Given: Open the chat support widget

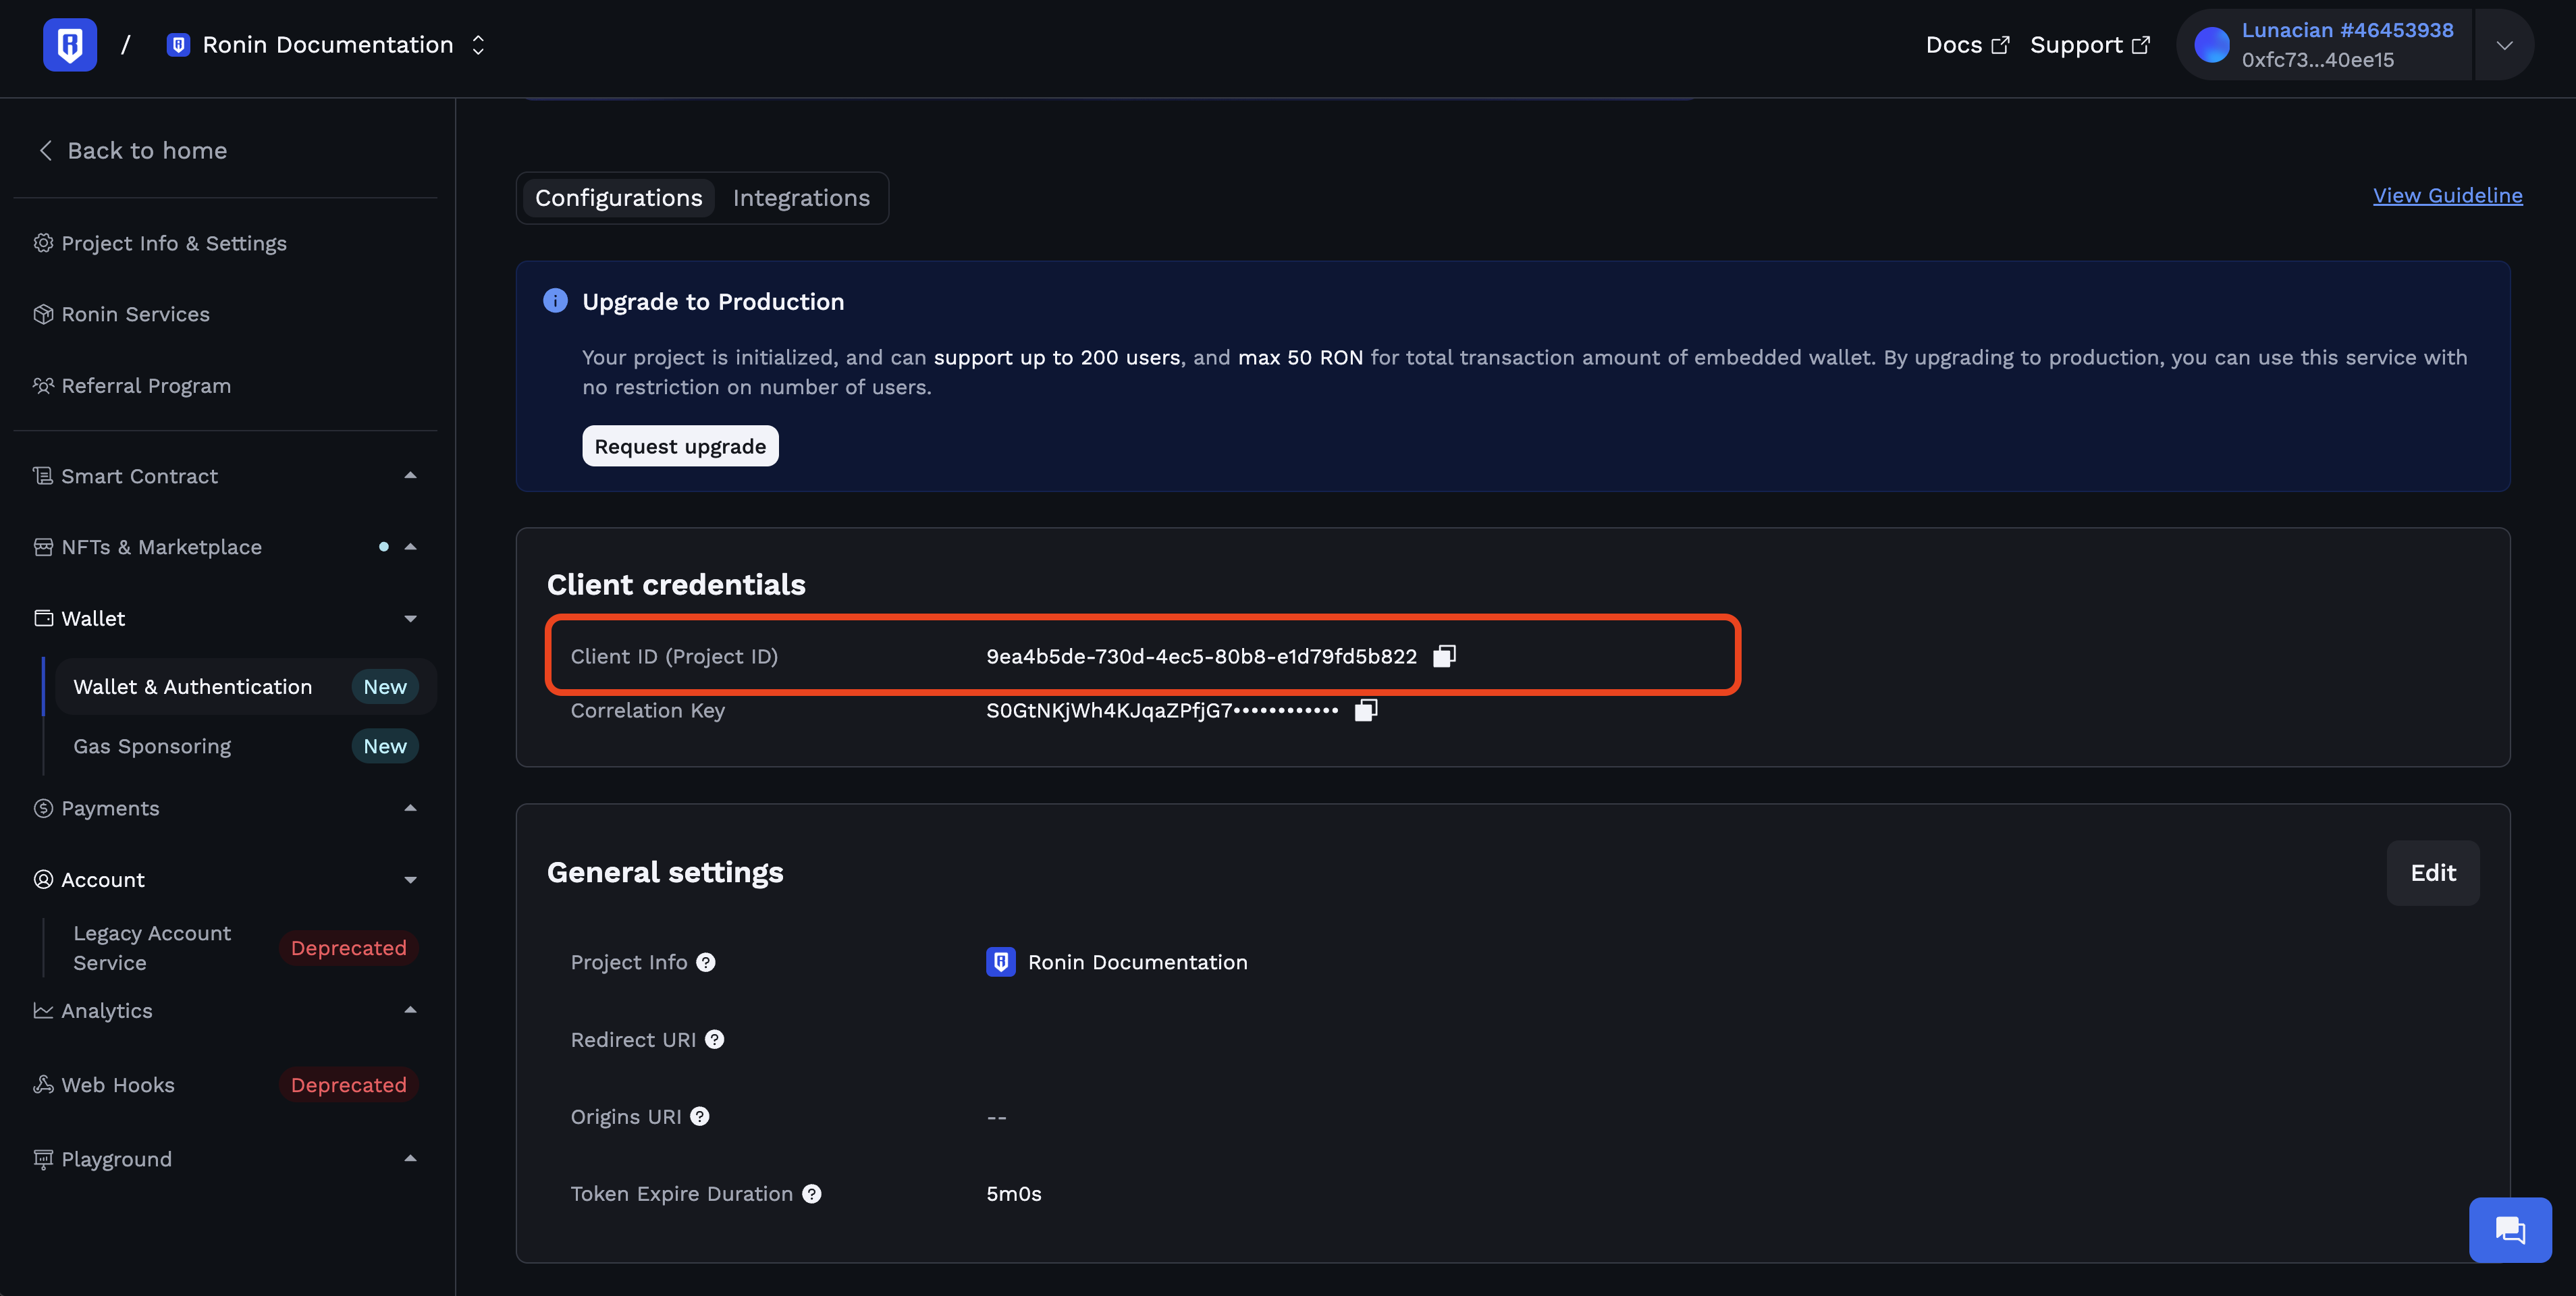Looking at the screenshot, I should tap(2510, 1230).
